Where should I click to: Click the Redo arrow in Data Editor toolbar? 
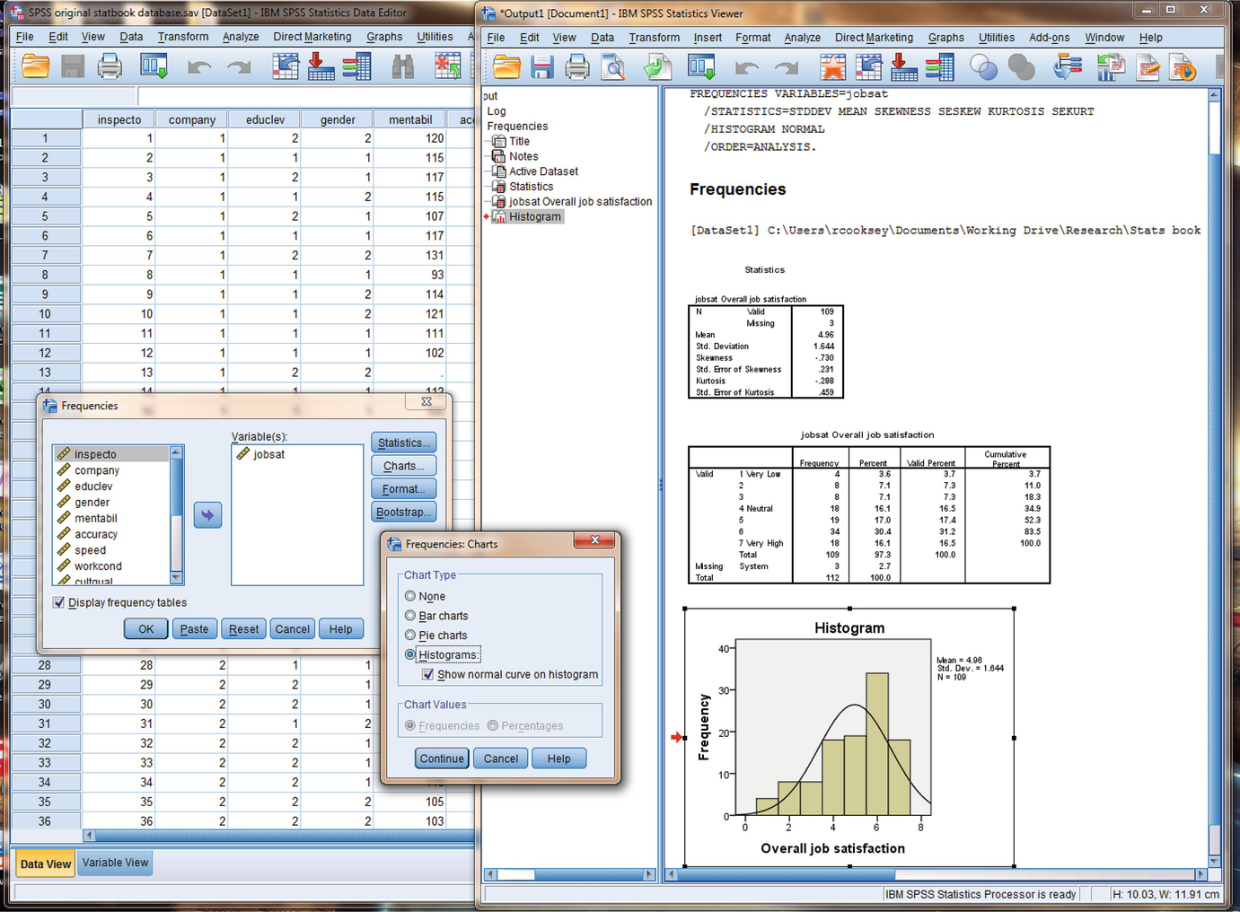239,67
